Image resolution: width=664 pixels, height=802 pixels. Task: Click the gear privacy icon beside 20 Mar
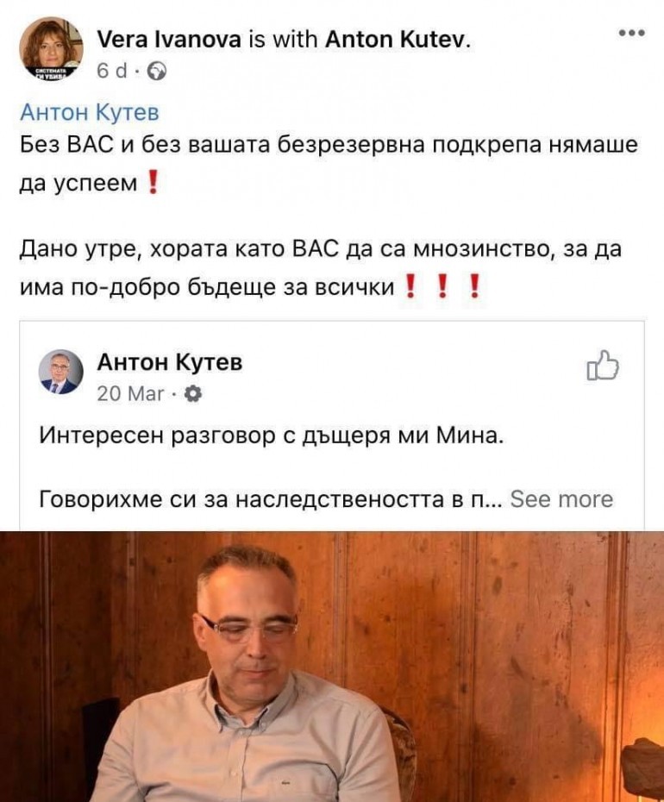(192, 394)
